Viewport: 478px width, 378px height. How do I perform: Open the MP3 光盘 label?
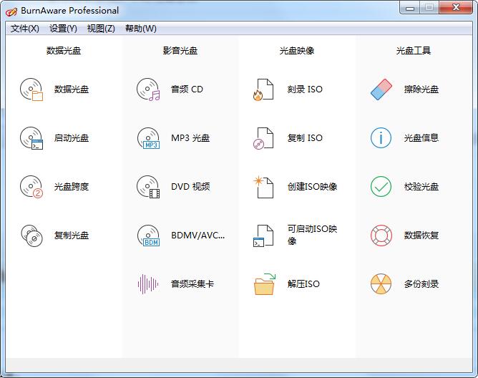click(190, 138)
